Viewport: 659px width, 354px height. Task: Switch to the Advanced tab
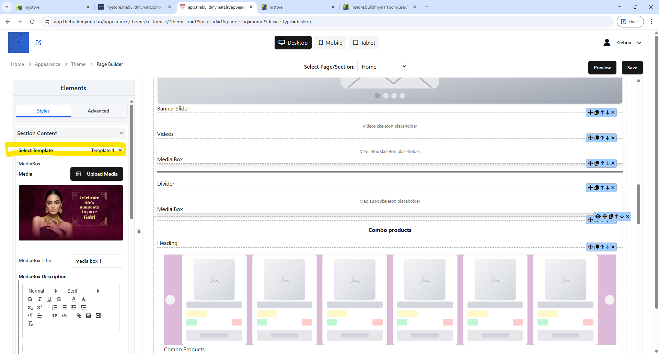click(99, 111)
